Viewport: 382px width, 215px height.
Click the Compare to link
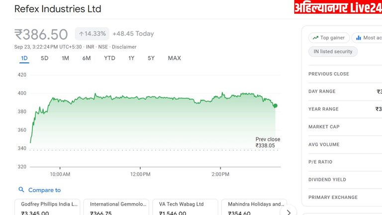pyautogui.click(x=44, y=190)
